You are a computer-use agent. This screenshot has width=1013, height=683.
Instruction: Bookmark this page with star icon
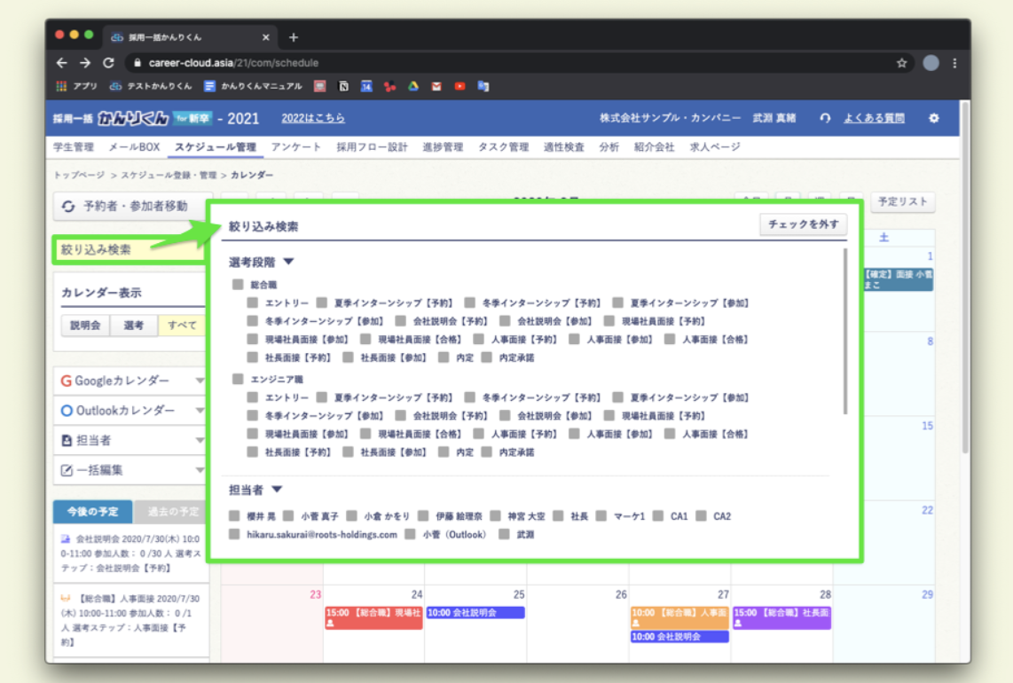(x=901, y=63)
